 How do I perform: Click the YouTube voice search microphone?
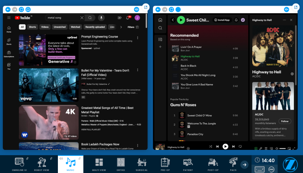101,18
